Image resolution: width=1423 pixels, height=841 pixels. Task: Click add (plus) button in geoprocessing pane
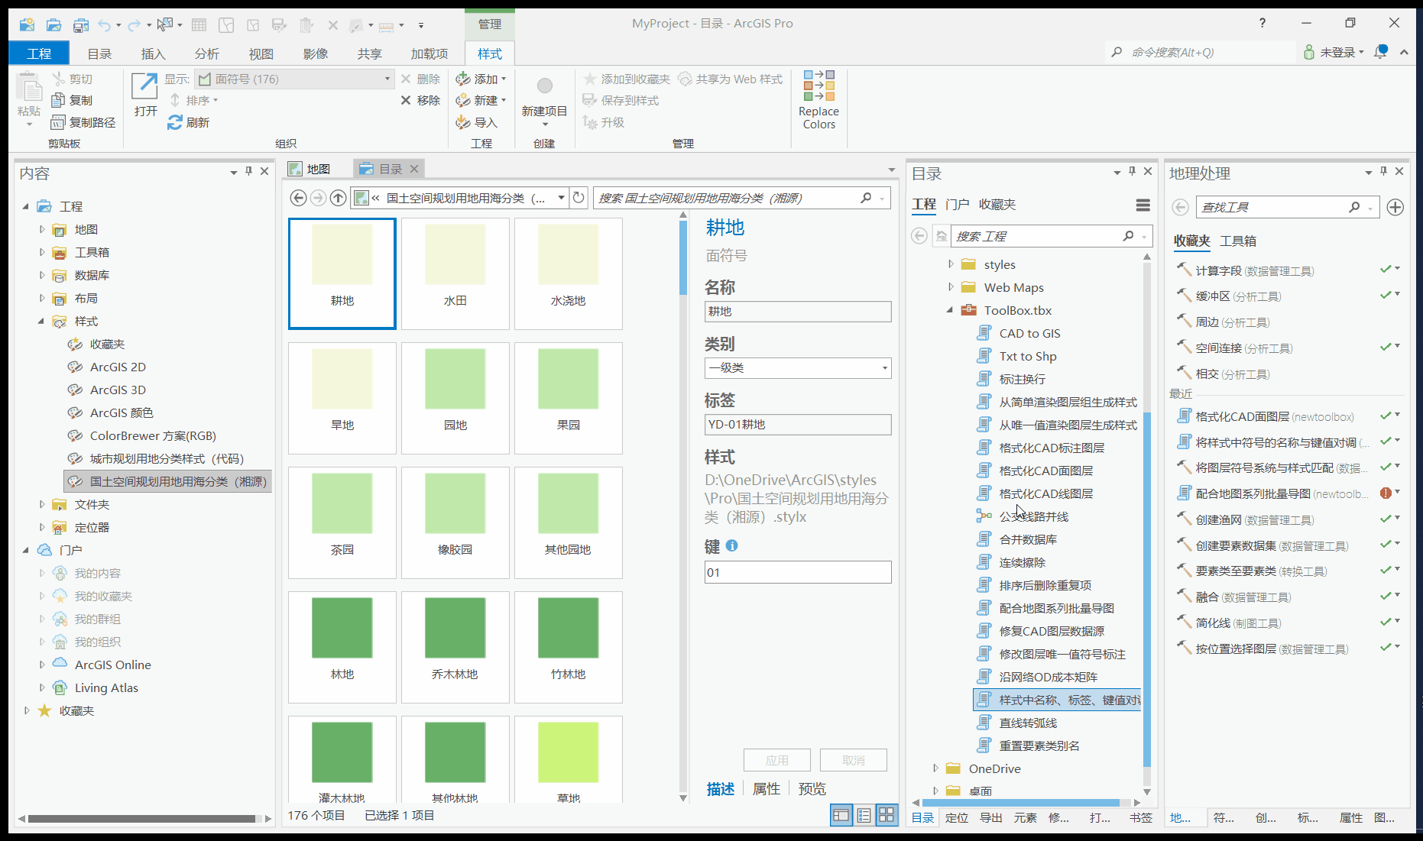1395,207
